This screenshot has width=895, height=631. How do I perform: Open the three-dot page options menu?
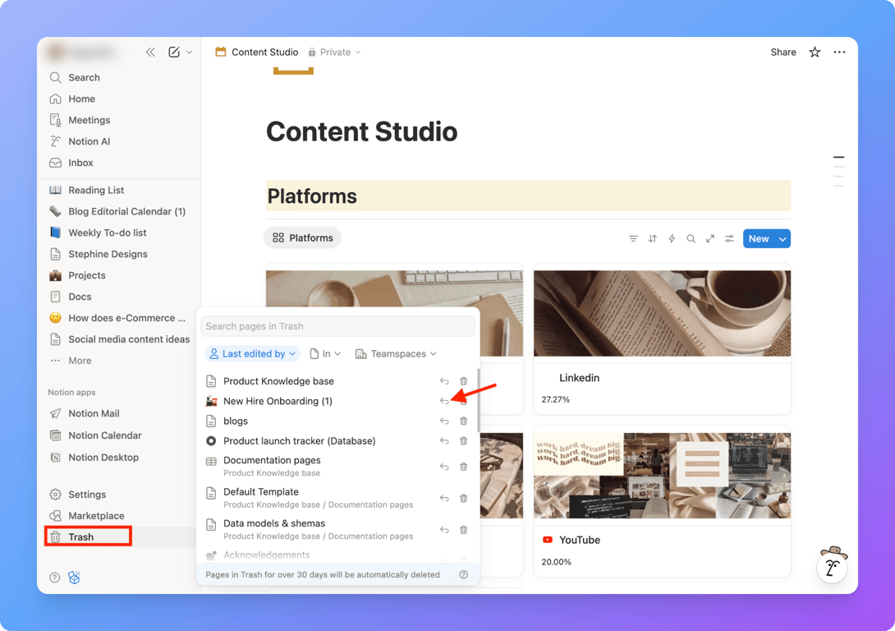[x=839, y=52]
